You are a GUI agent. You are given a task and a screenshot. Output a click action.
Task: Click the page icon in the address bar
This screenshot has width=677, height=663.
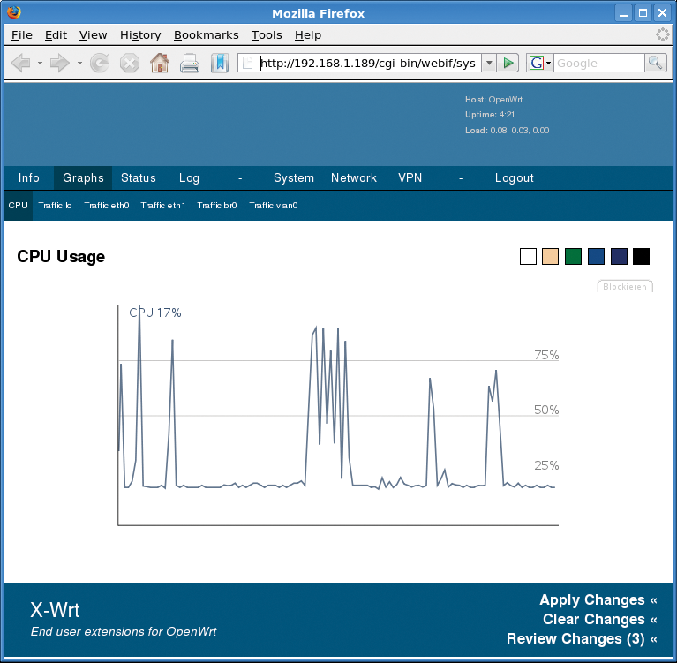[247, 63]
